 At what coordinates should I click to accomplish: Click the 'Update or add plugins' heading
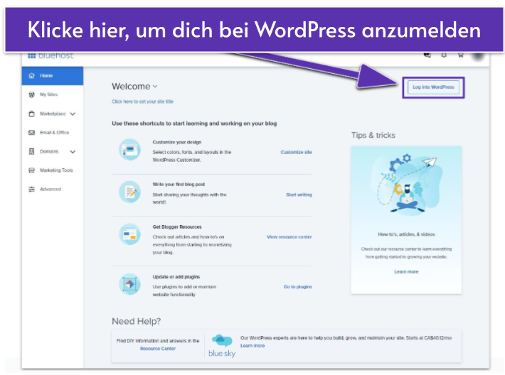point(176,277)
